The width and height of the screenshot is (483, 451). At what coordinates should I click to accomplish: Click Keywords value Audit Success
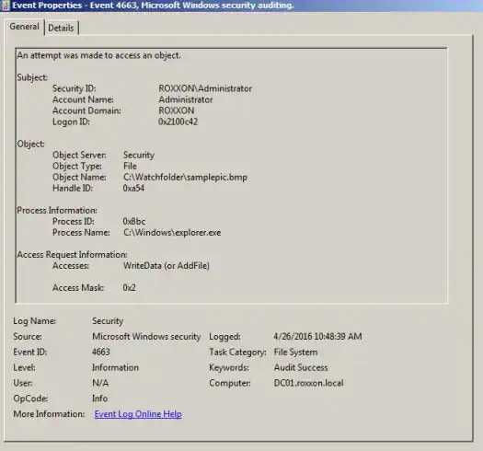coord(301,367)
